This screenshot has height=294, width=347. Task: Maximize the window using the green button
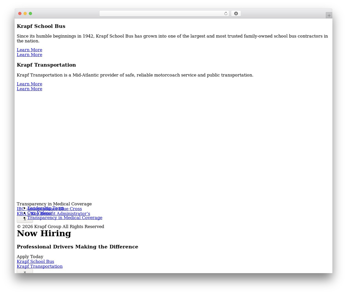pos(30,14)
